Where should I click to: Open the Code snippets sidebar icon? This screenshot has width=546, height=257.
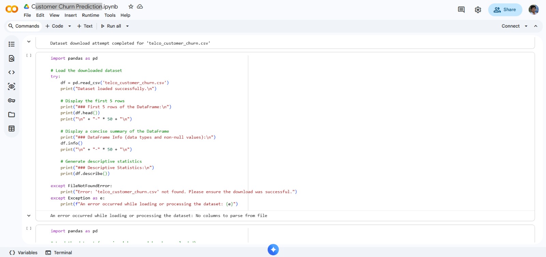12,72
